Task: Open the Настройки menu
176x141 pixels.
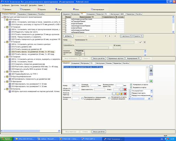Action: click(x=33, y=5)
